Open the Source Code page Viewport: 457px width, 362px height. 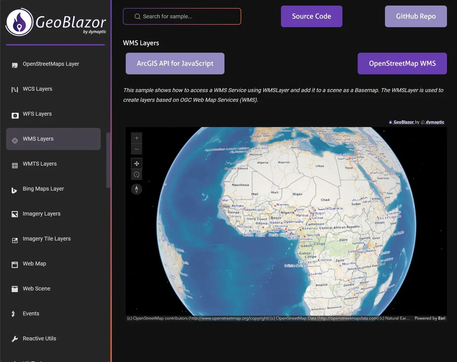[311, 16]
